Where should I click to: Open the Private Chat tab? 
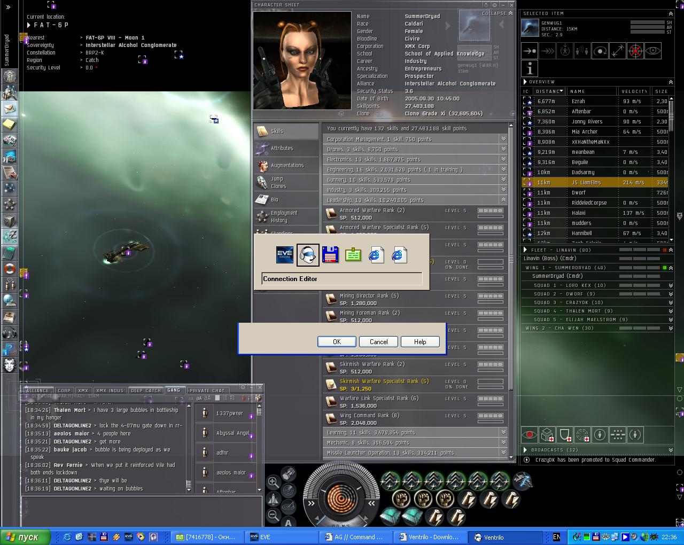(207, 391)
